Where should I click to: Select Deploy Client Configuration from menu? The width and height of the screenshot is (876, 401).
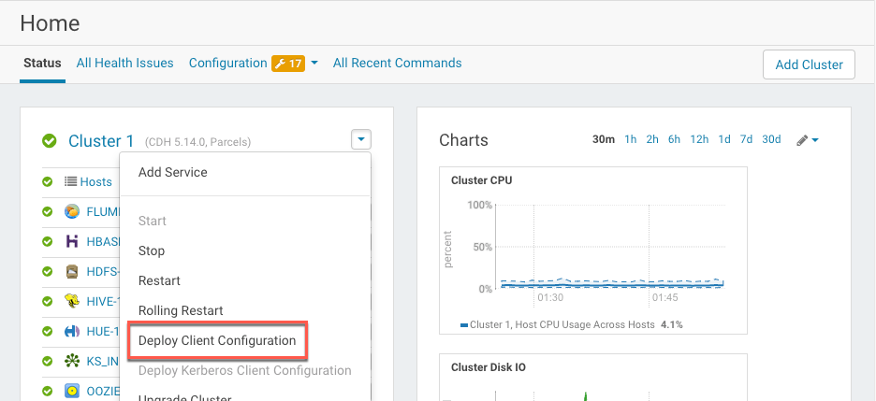[217, 340]
